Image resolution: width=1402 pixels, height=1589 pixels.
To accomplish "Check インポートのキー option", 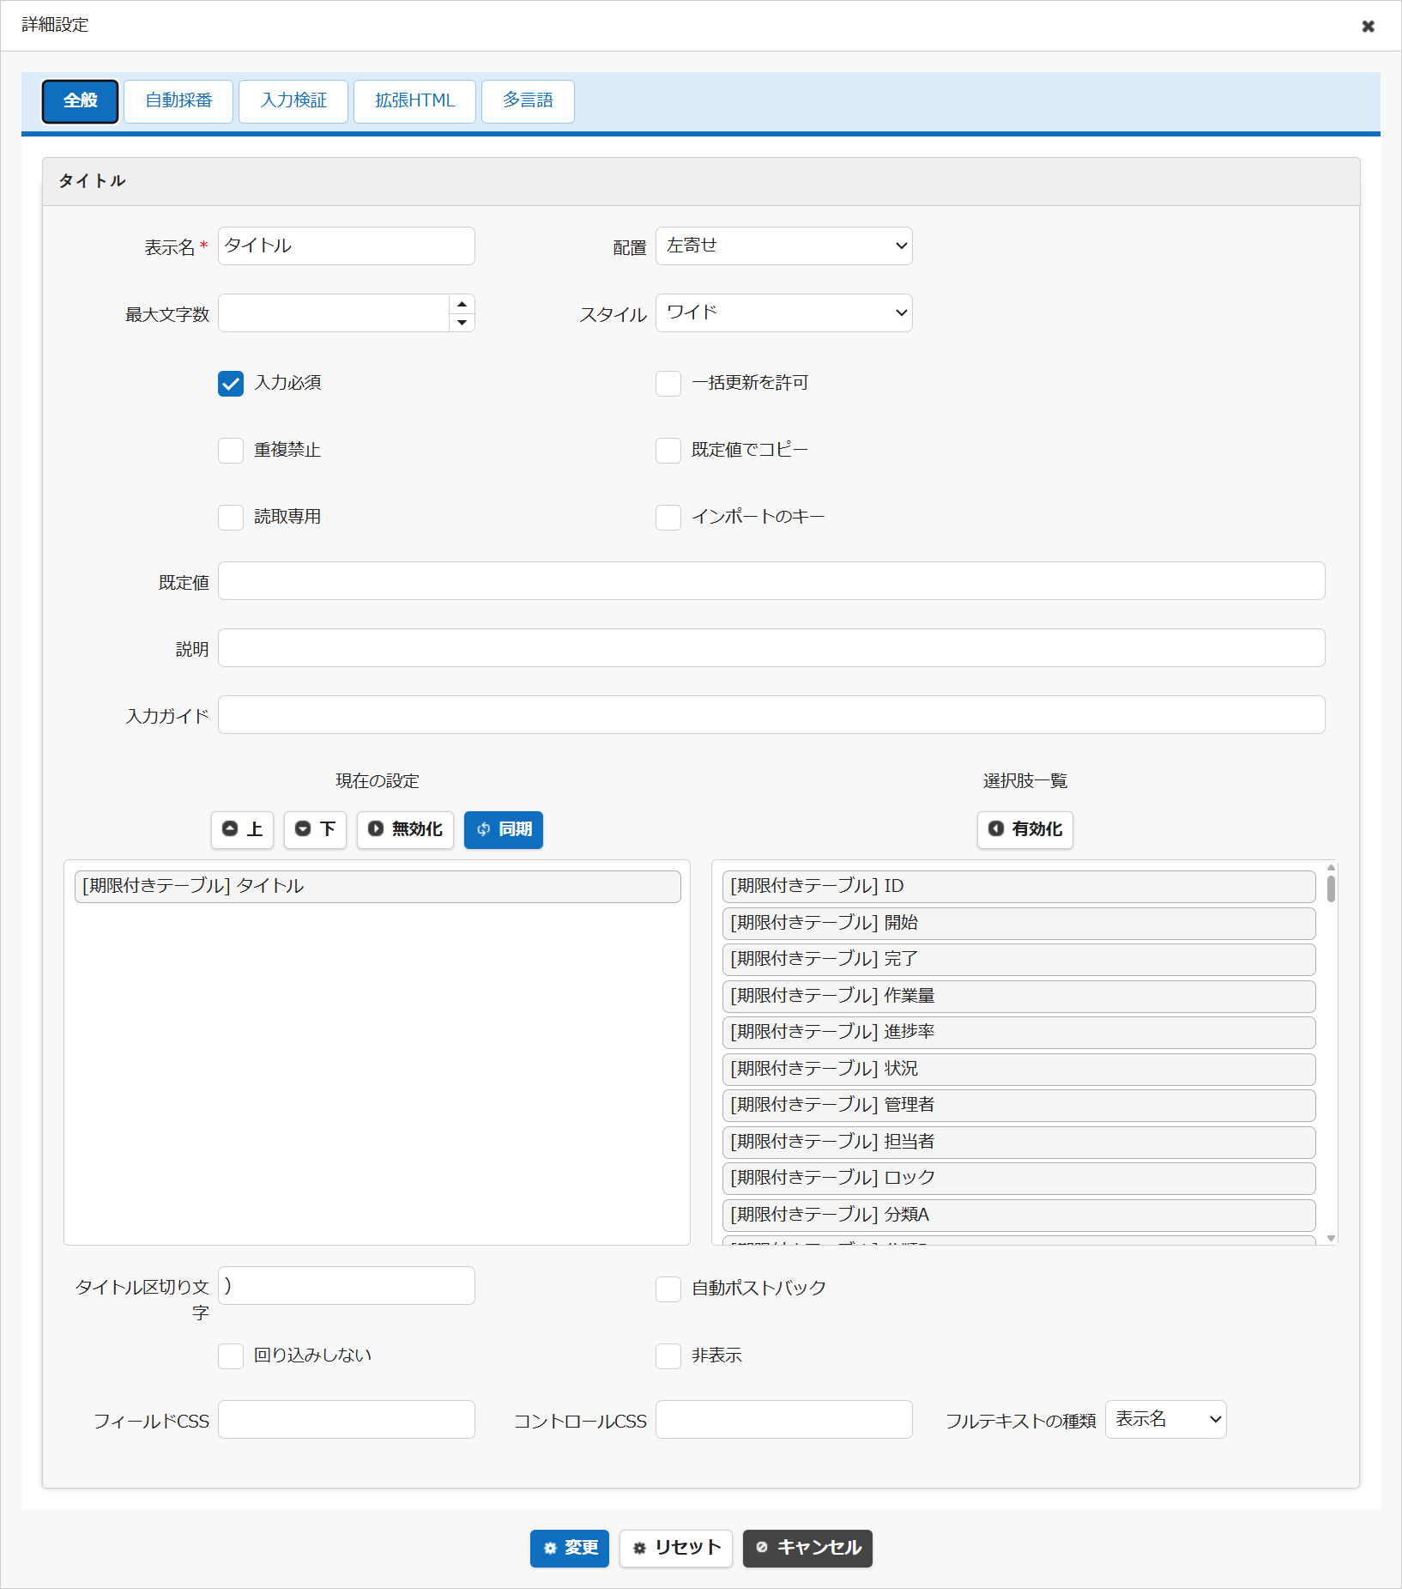I will coord(668,517).
